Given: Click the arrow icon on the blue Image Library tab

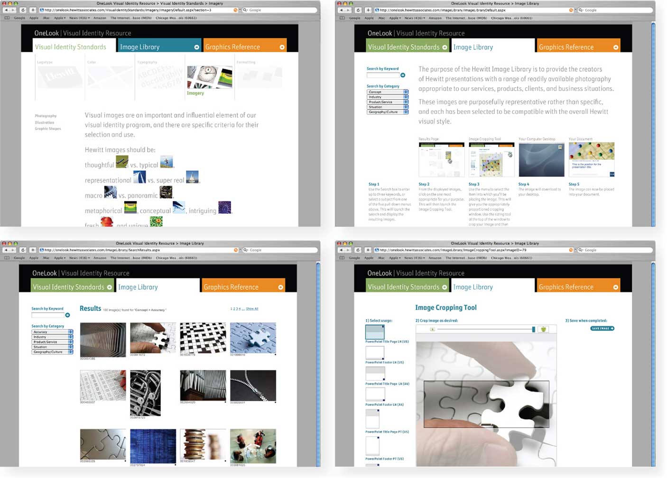Looking at the screenshot, I should click(x=196, y=47).
